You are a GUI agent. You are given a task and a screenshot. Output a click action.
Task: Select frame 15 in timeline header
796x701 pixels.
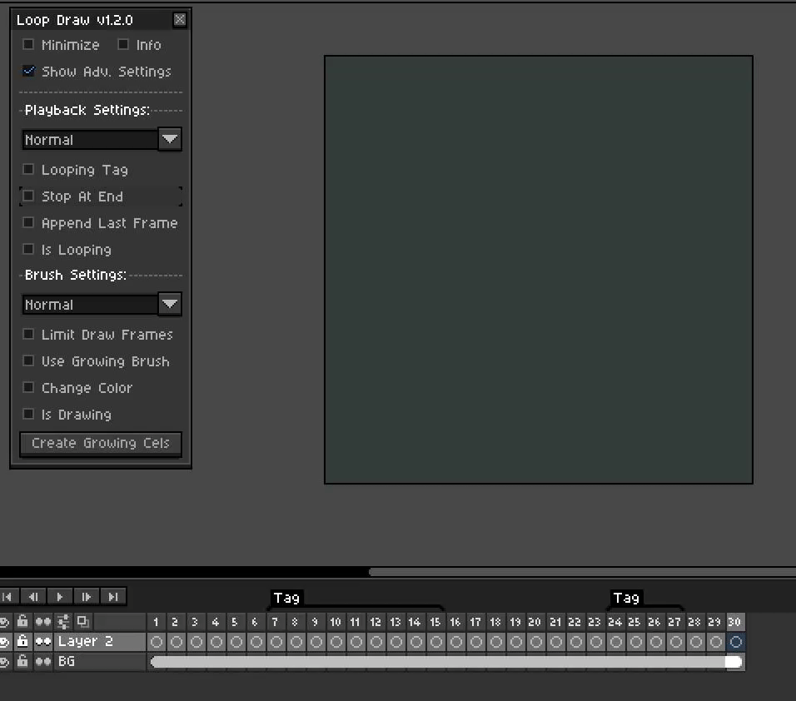click(435, 622)
